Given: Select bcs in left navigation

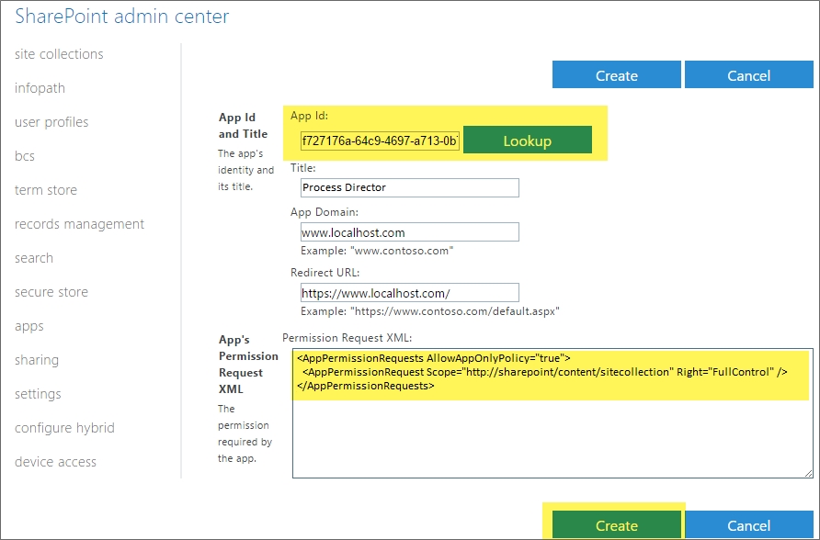Looking at the screenshot, I should tap(25, 156).
